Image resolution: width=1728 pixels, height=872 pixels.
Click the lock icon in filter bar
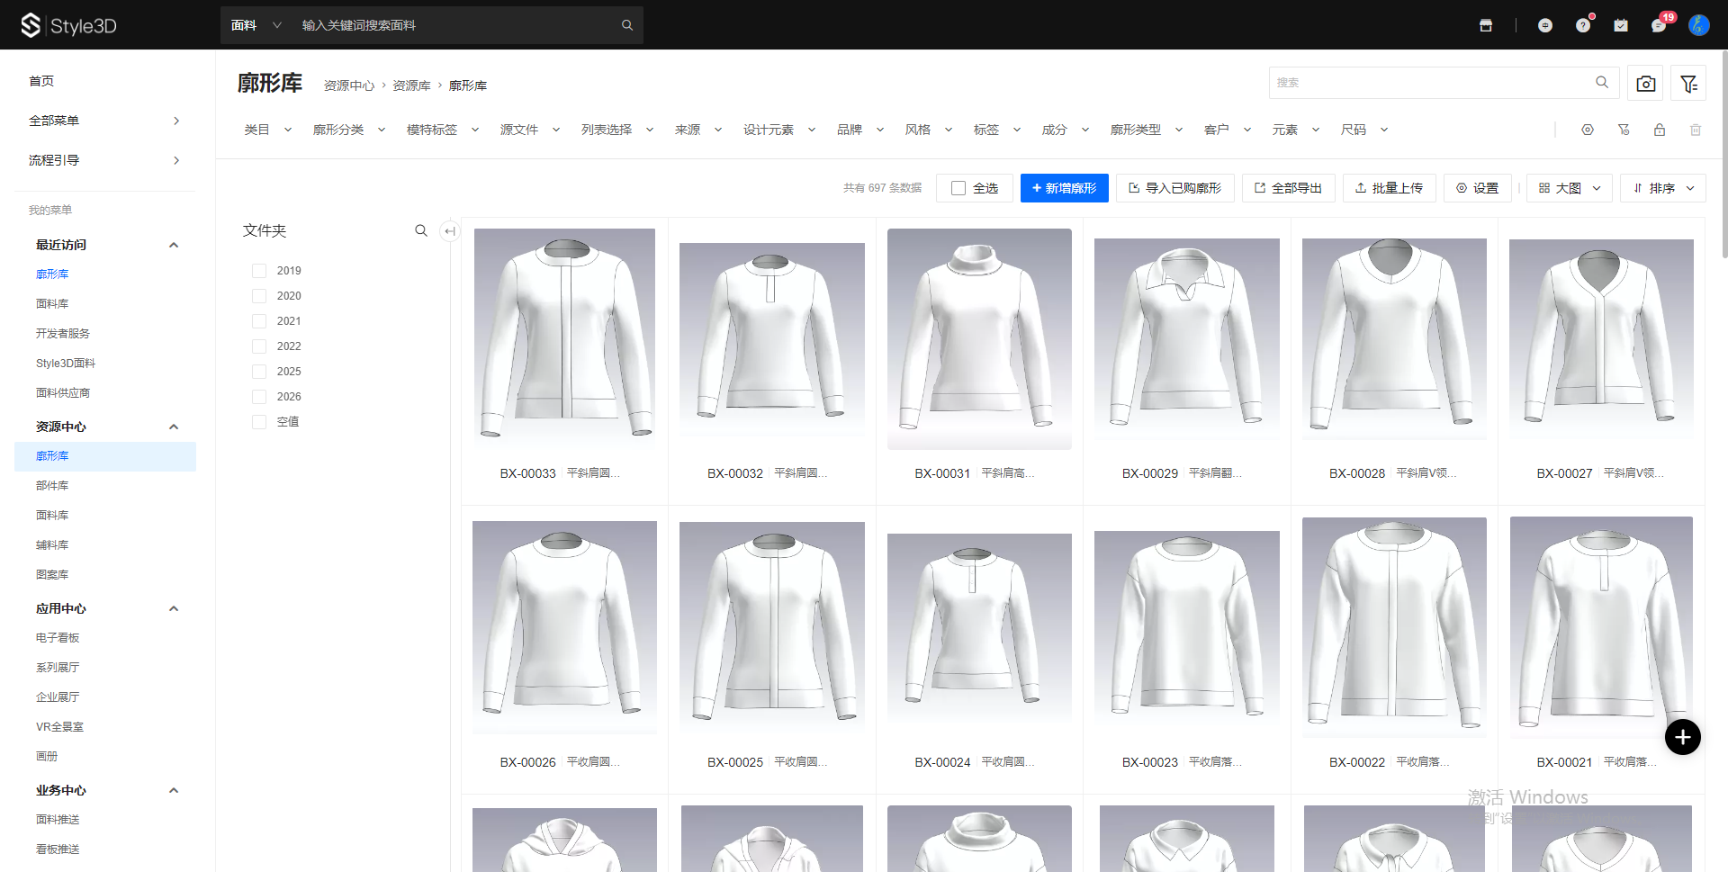pos(1660,130)
